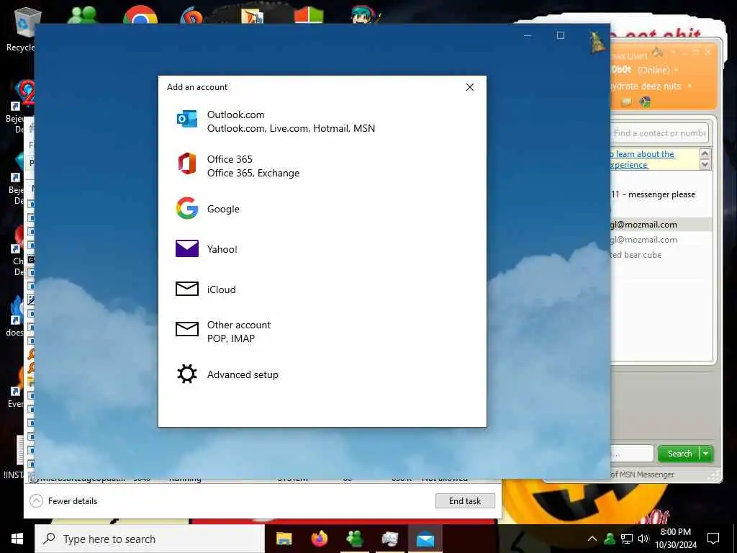Open File Explorer from the taskbar
The height and width of the screenshot is (553, 737).
click(x=284, y=539)
